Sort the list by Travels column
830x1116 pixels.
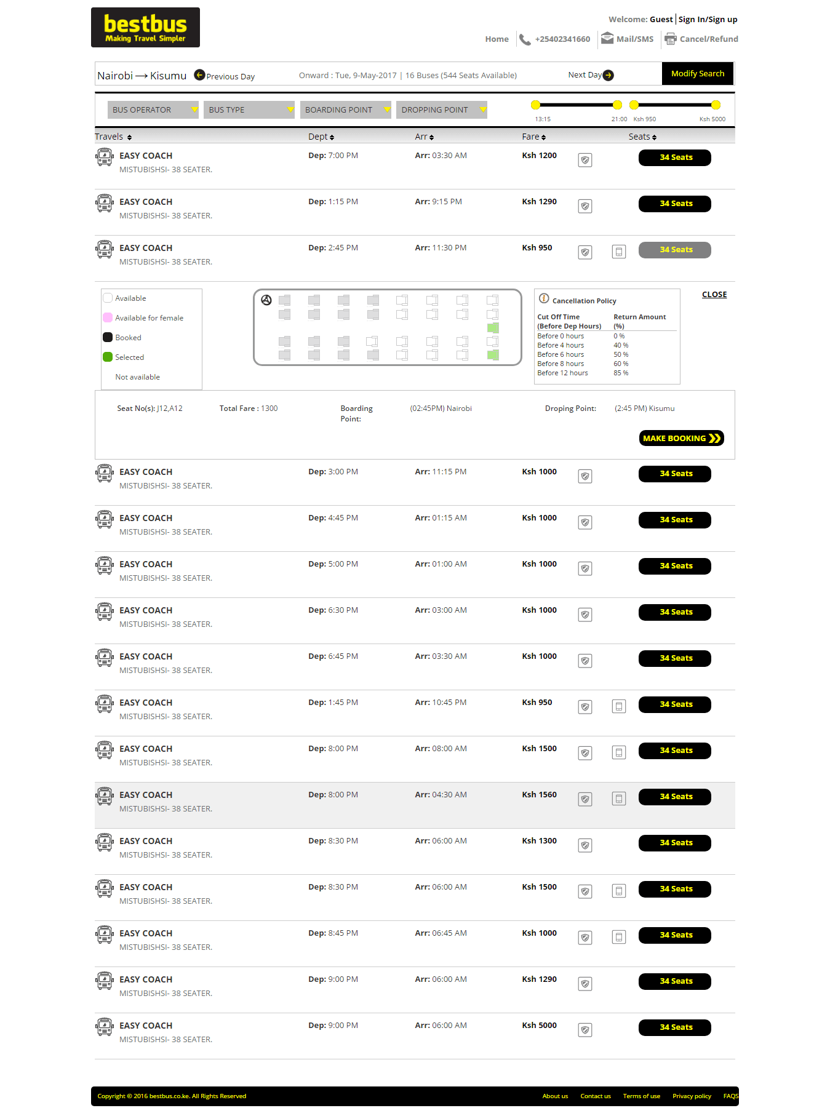point(113,137)
